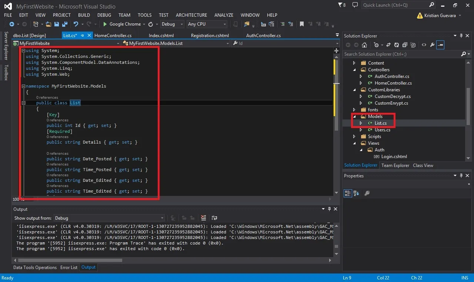Expand the Scripts folder node
Screen dimensions: 474x282
354,137
